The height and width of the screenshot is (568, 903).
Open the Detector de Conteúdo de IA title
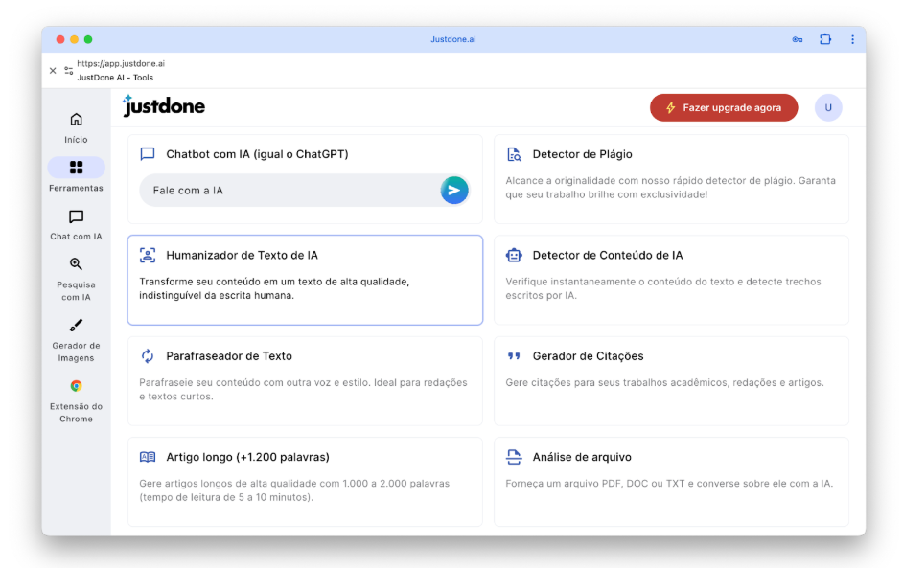[608, 255]
